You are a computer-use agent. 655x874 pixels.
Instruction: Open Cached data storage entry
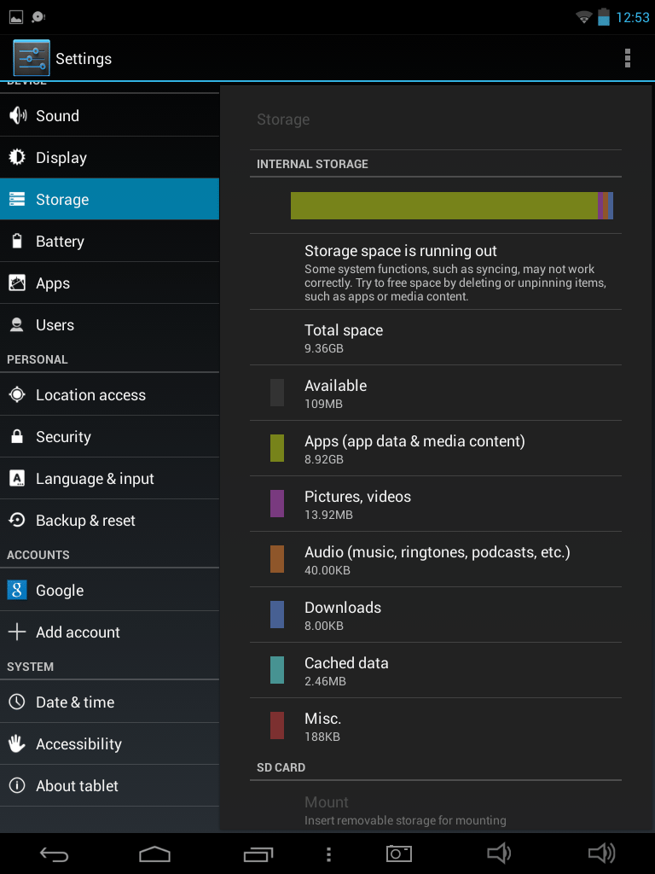[x=435, y=670]
